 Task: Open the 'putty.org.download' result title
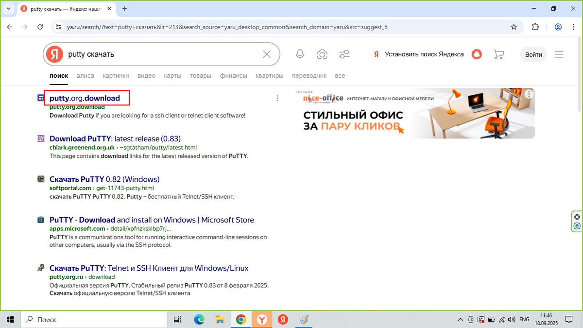(85, 98)
